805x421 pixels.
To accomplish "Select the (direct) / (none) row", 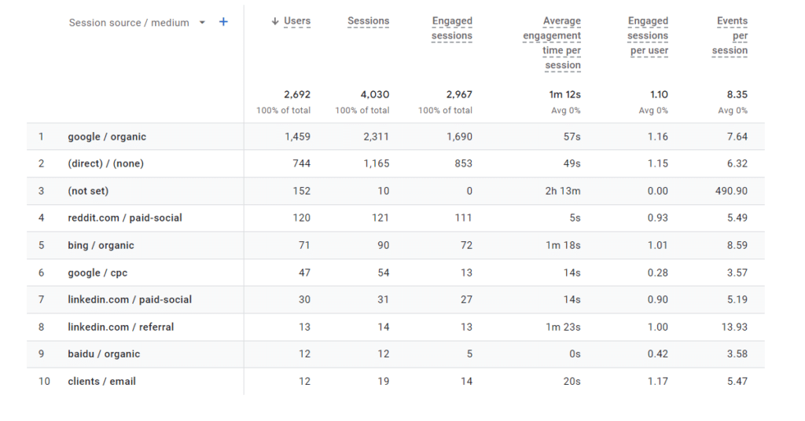I will click(105, 163).
